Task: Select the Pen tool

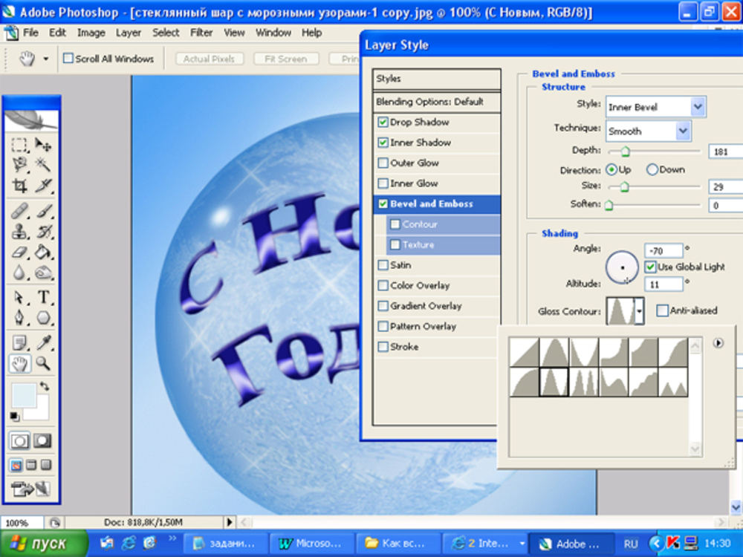Action: tap(19, 317)
